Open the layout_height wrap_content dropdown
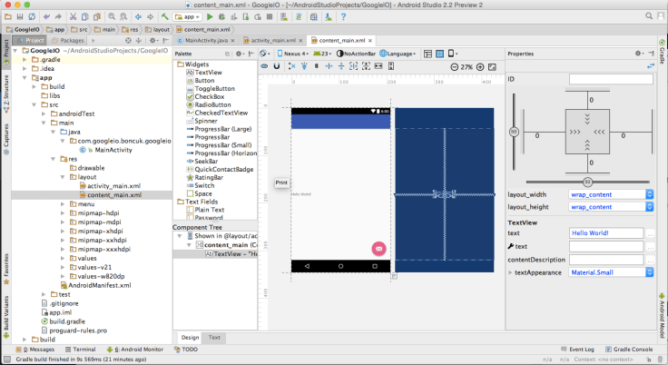Image resolution: width=668 pixels, height=365 pixels. click(611, 207)
